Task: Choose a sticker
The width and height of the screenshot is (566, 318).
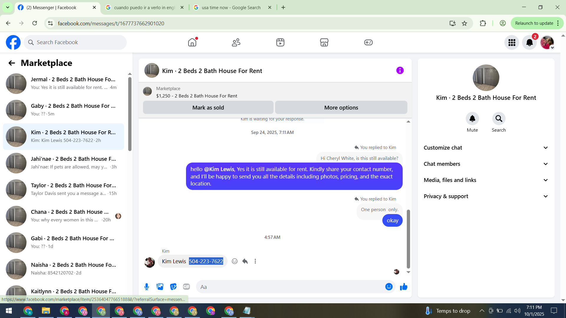Action: [173, 287]
